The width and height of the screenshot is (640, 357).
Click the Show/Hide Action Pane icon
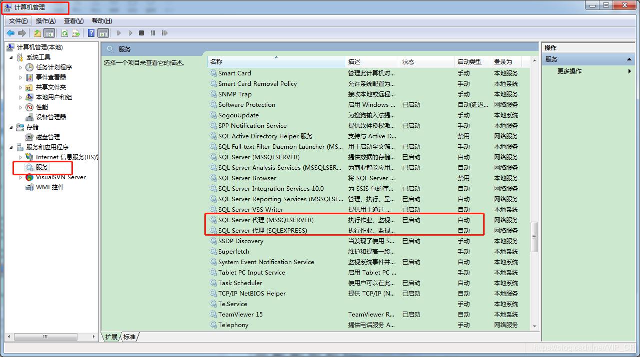103,33
